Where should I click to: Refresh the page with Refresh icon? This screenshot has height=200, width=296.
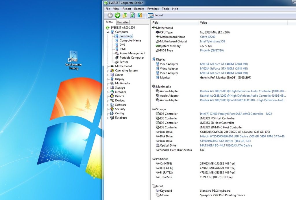(x=132, y=15)
